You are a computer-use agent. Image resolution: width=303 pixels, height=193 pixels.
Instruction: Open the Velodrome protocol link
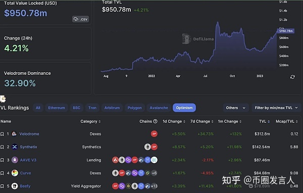coord(29,134)
